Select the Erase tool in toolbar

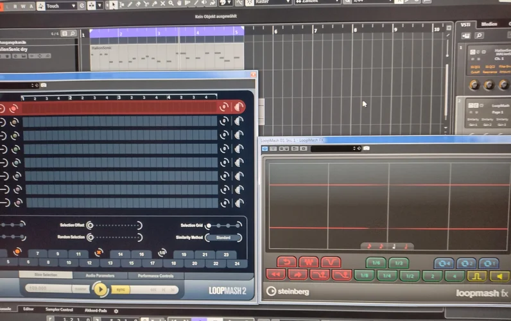pos(138,4)
